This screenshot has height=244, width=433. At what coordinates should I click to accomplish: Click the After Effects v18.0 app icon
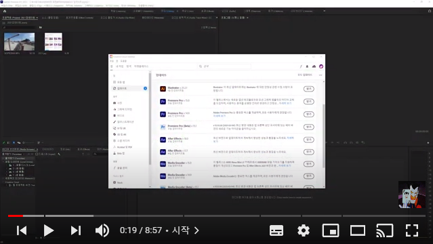tap(163, 140)
